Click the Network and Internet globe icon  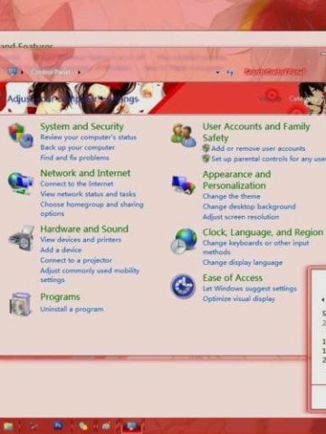[20, 184]
